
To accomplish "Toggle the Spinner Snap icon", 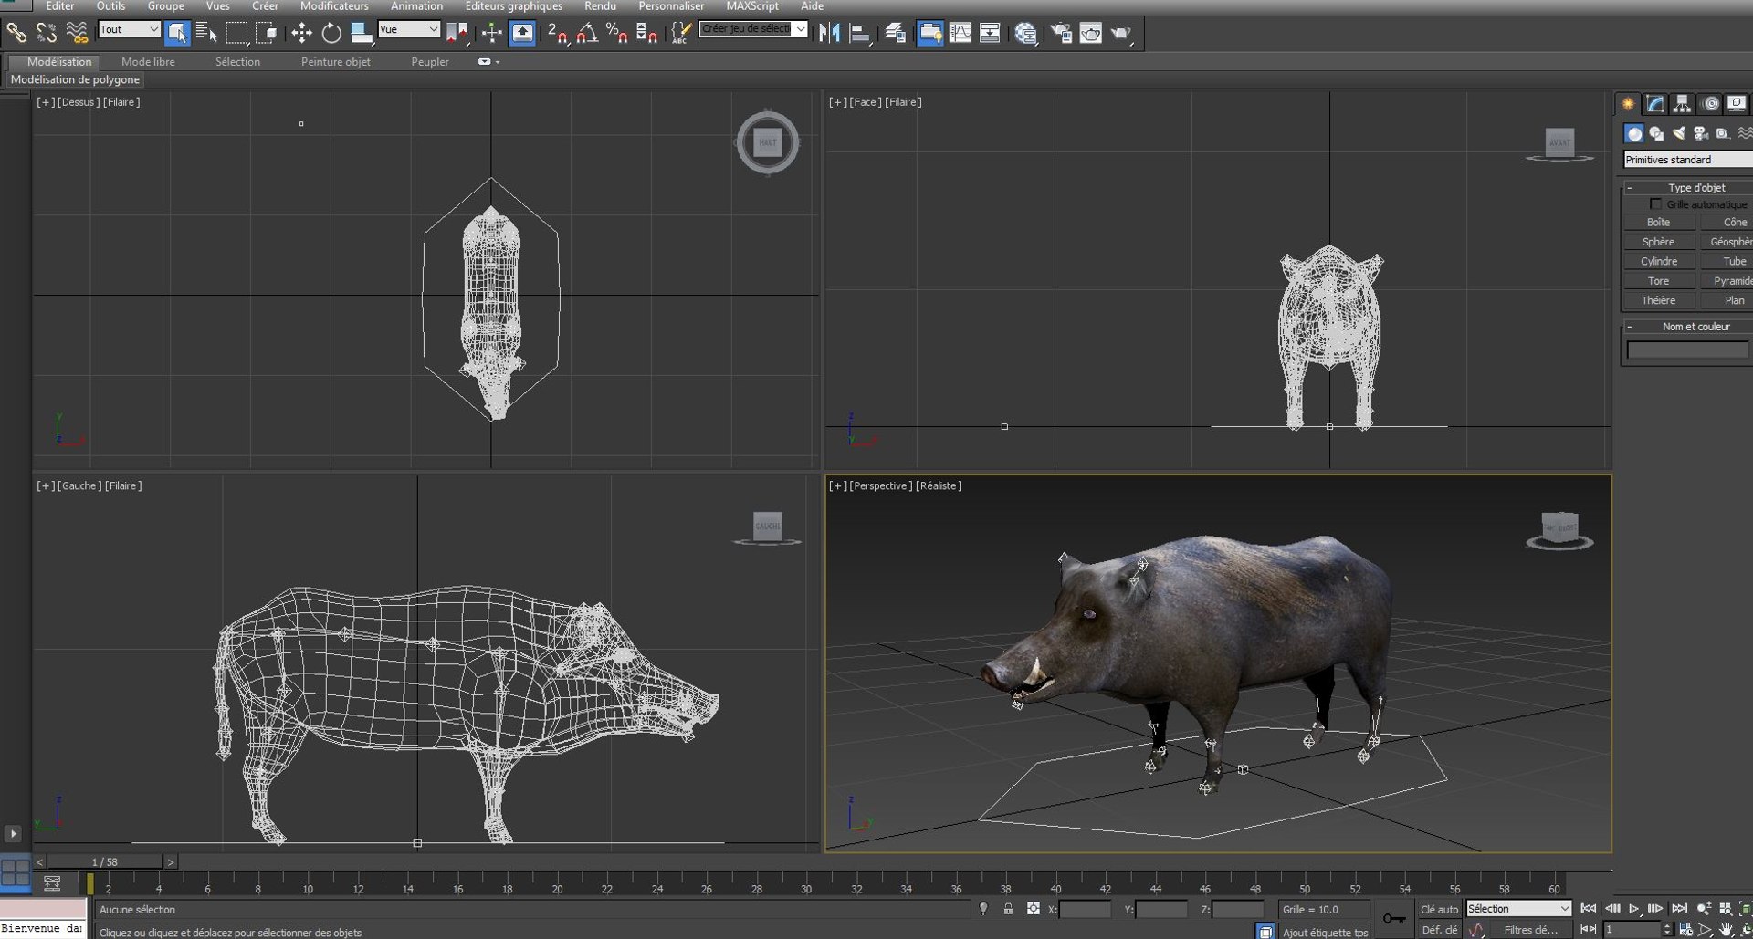I will coord(646,33).
